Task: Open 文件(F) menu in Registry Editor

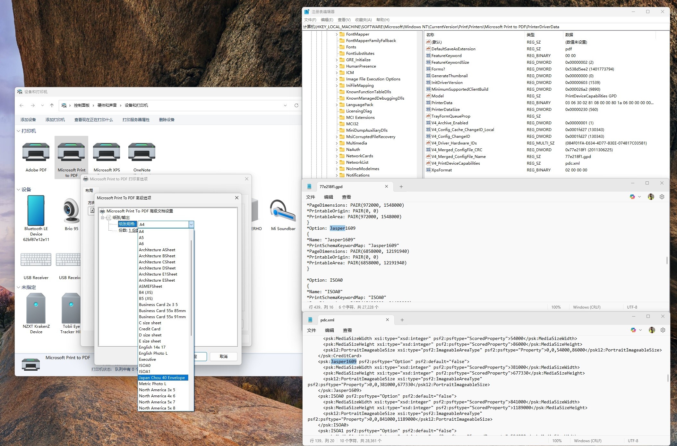Action: tap(310, 20)
